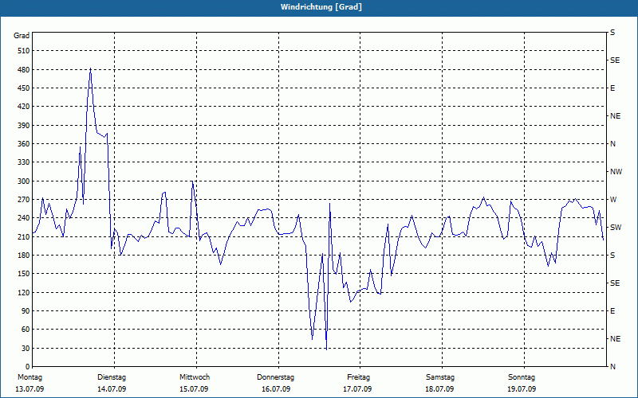
Task: Select the 0 degree axis value
Action: pos(28,366)
